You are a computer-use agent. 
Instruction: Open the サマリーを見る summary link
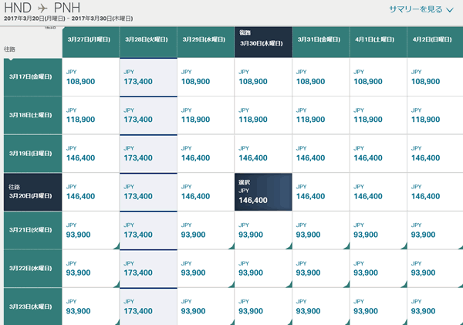pos(415,9)
